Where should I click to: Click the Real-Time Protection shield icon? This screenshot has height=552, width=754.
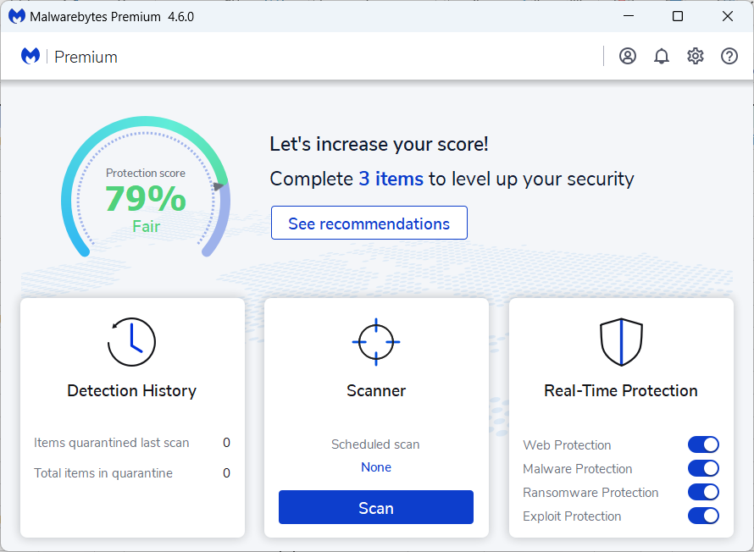[621, 342]
